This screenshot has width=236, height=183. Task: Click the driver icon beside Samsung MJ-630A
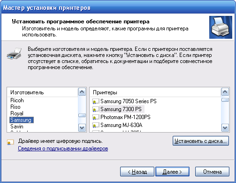tap(96, 125)
